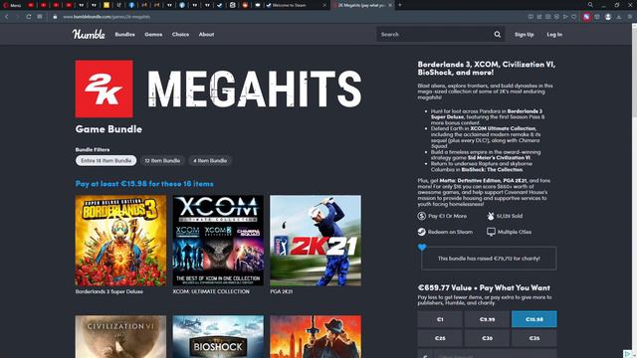Click the 'Borderlands 3 Super Deluxe' caption
The image size is (637, 358).
(x=109, y=291)
